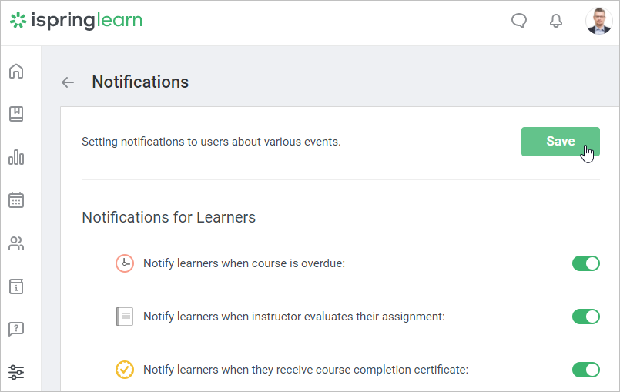620x392 pixels.
Task: Open the help question mark icon
Action: pos(16,330)
